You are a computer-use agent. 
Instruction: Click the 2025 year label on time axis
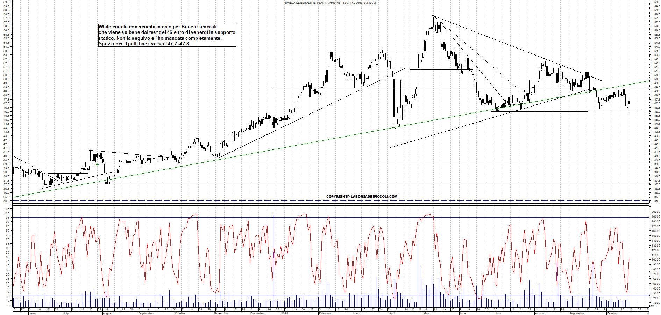[x=284, y=313]
